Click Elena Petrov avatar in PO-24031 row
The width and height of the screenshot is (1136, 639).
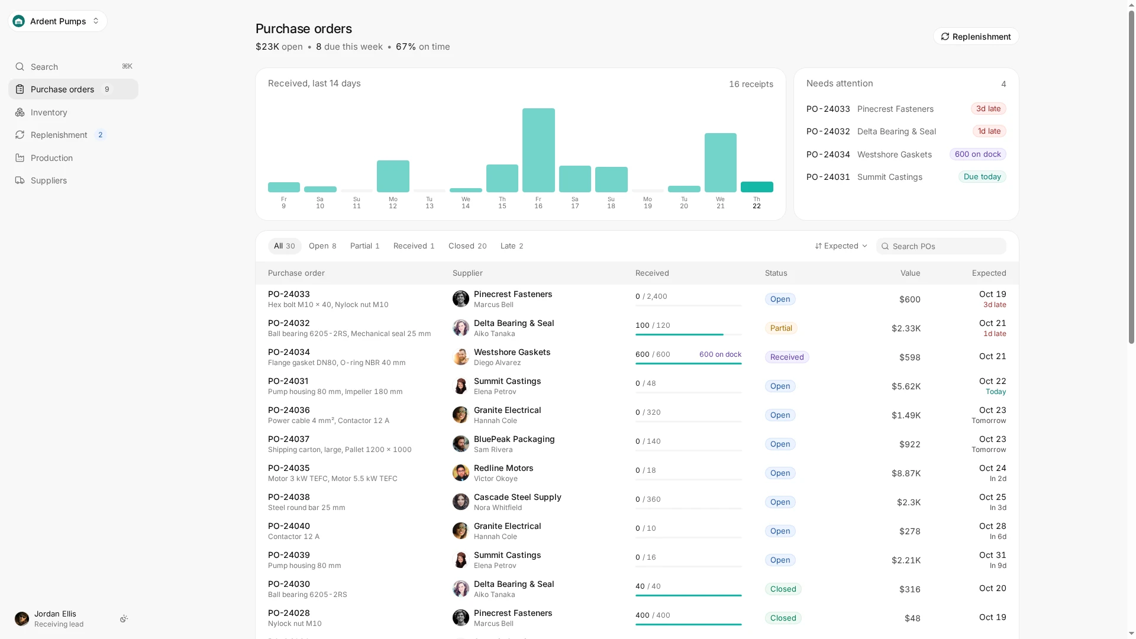[461, 386]
